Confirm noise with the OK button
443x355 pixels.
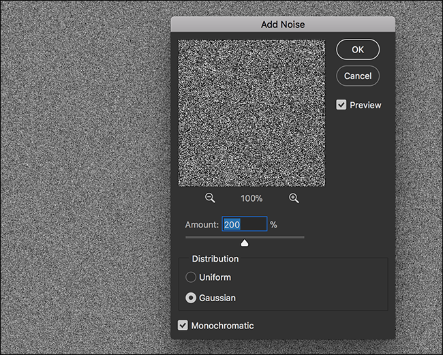358,50
